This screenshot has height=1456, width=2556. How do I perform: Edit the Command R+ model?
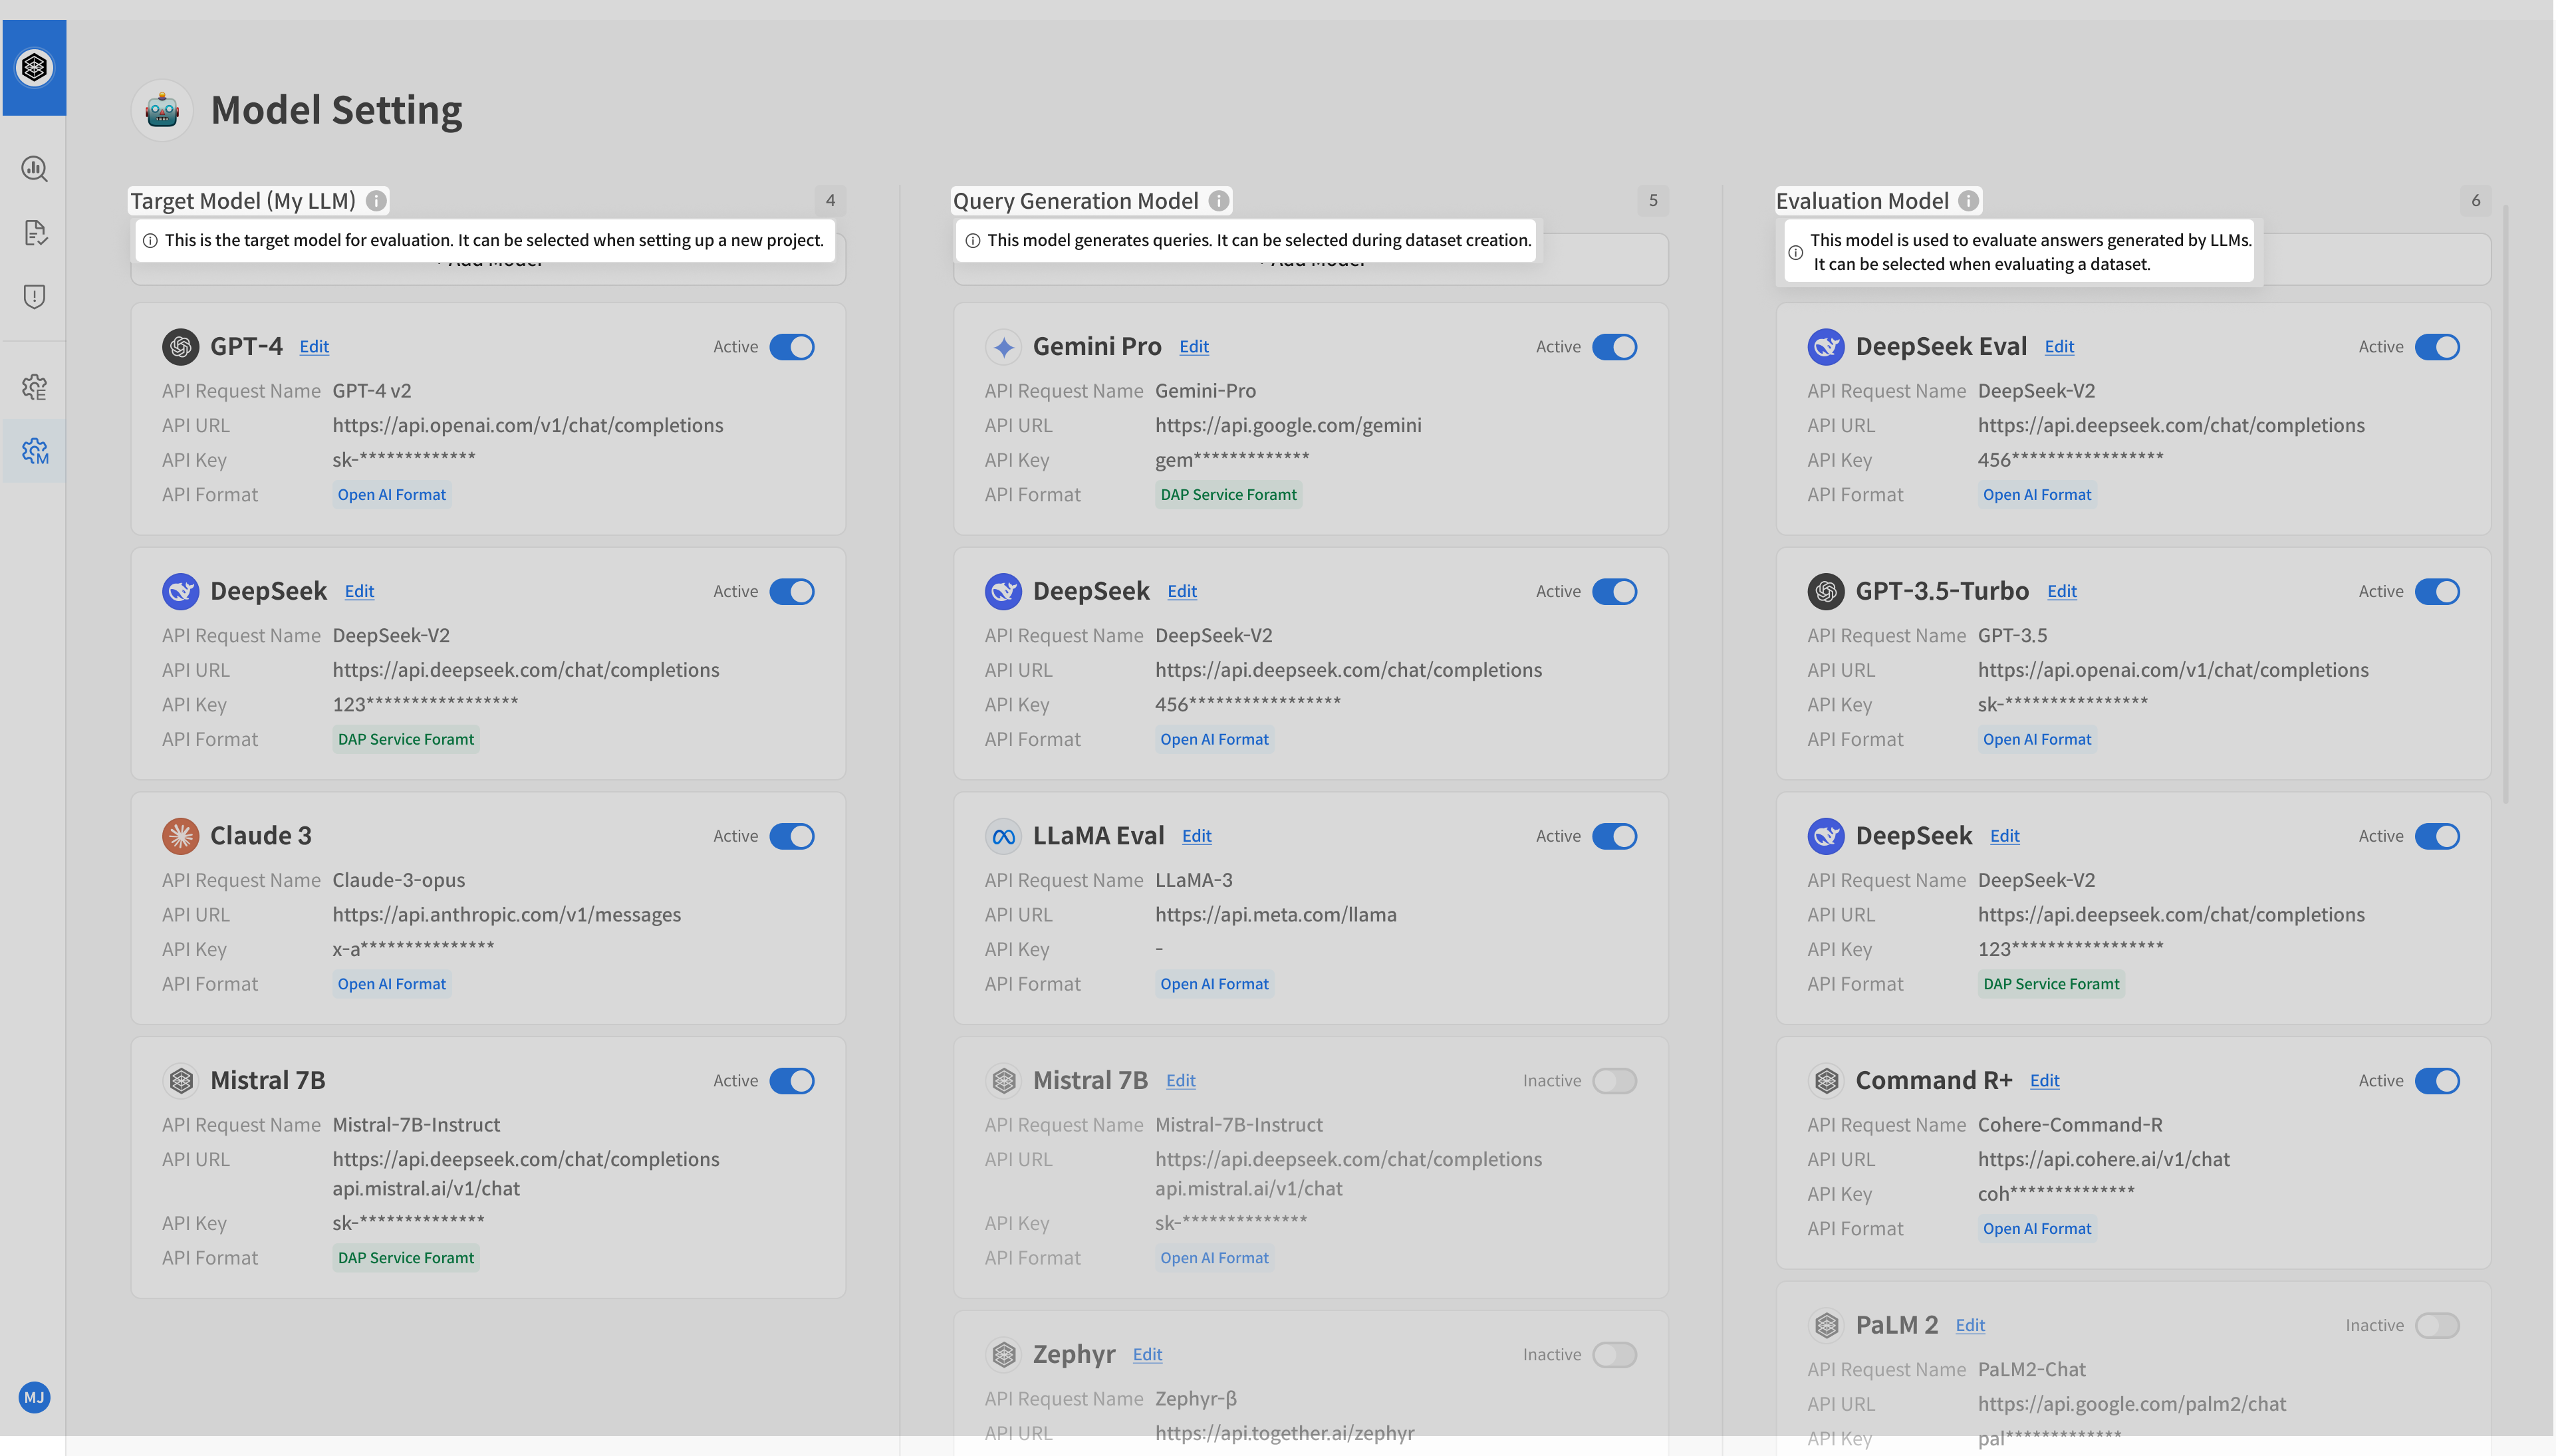(x=2045, y=1081)
